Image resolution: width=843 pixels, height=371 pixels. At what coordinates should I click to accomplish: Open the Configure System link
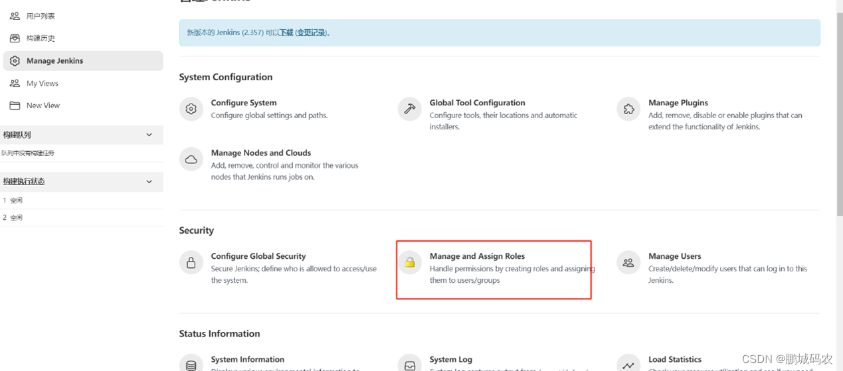point(244,103)
